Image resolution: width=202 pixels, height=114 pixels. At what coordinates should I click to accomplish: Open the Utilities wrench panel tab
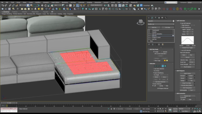165,18
